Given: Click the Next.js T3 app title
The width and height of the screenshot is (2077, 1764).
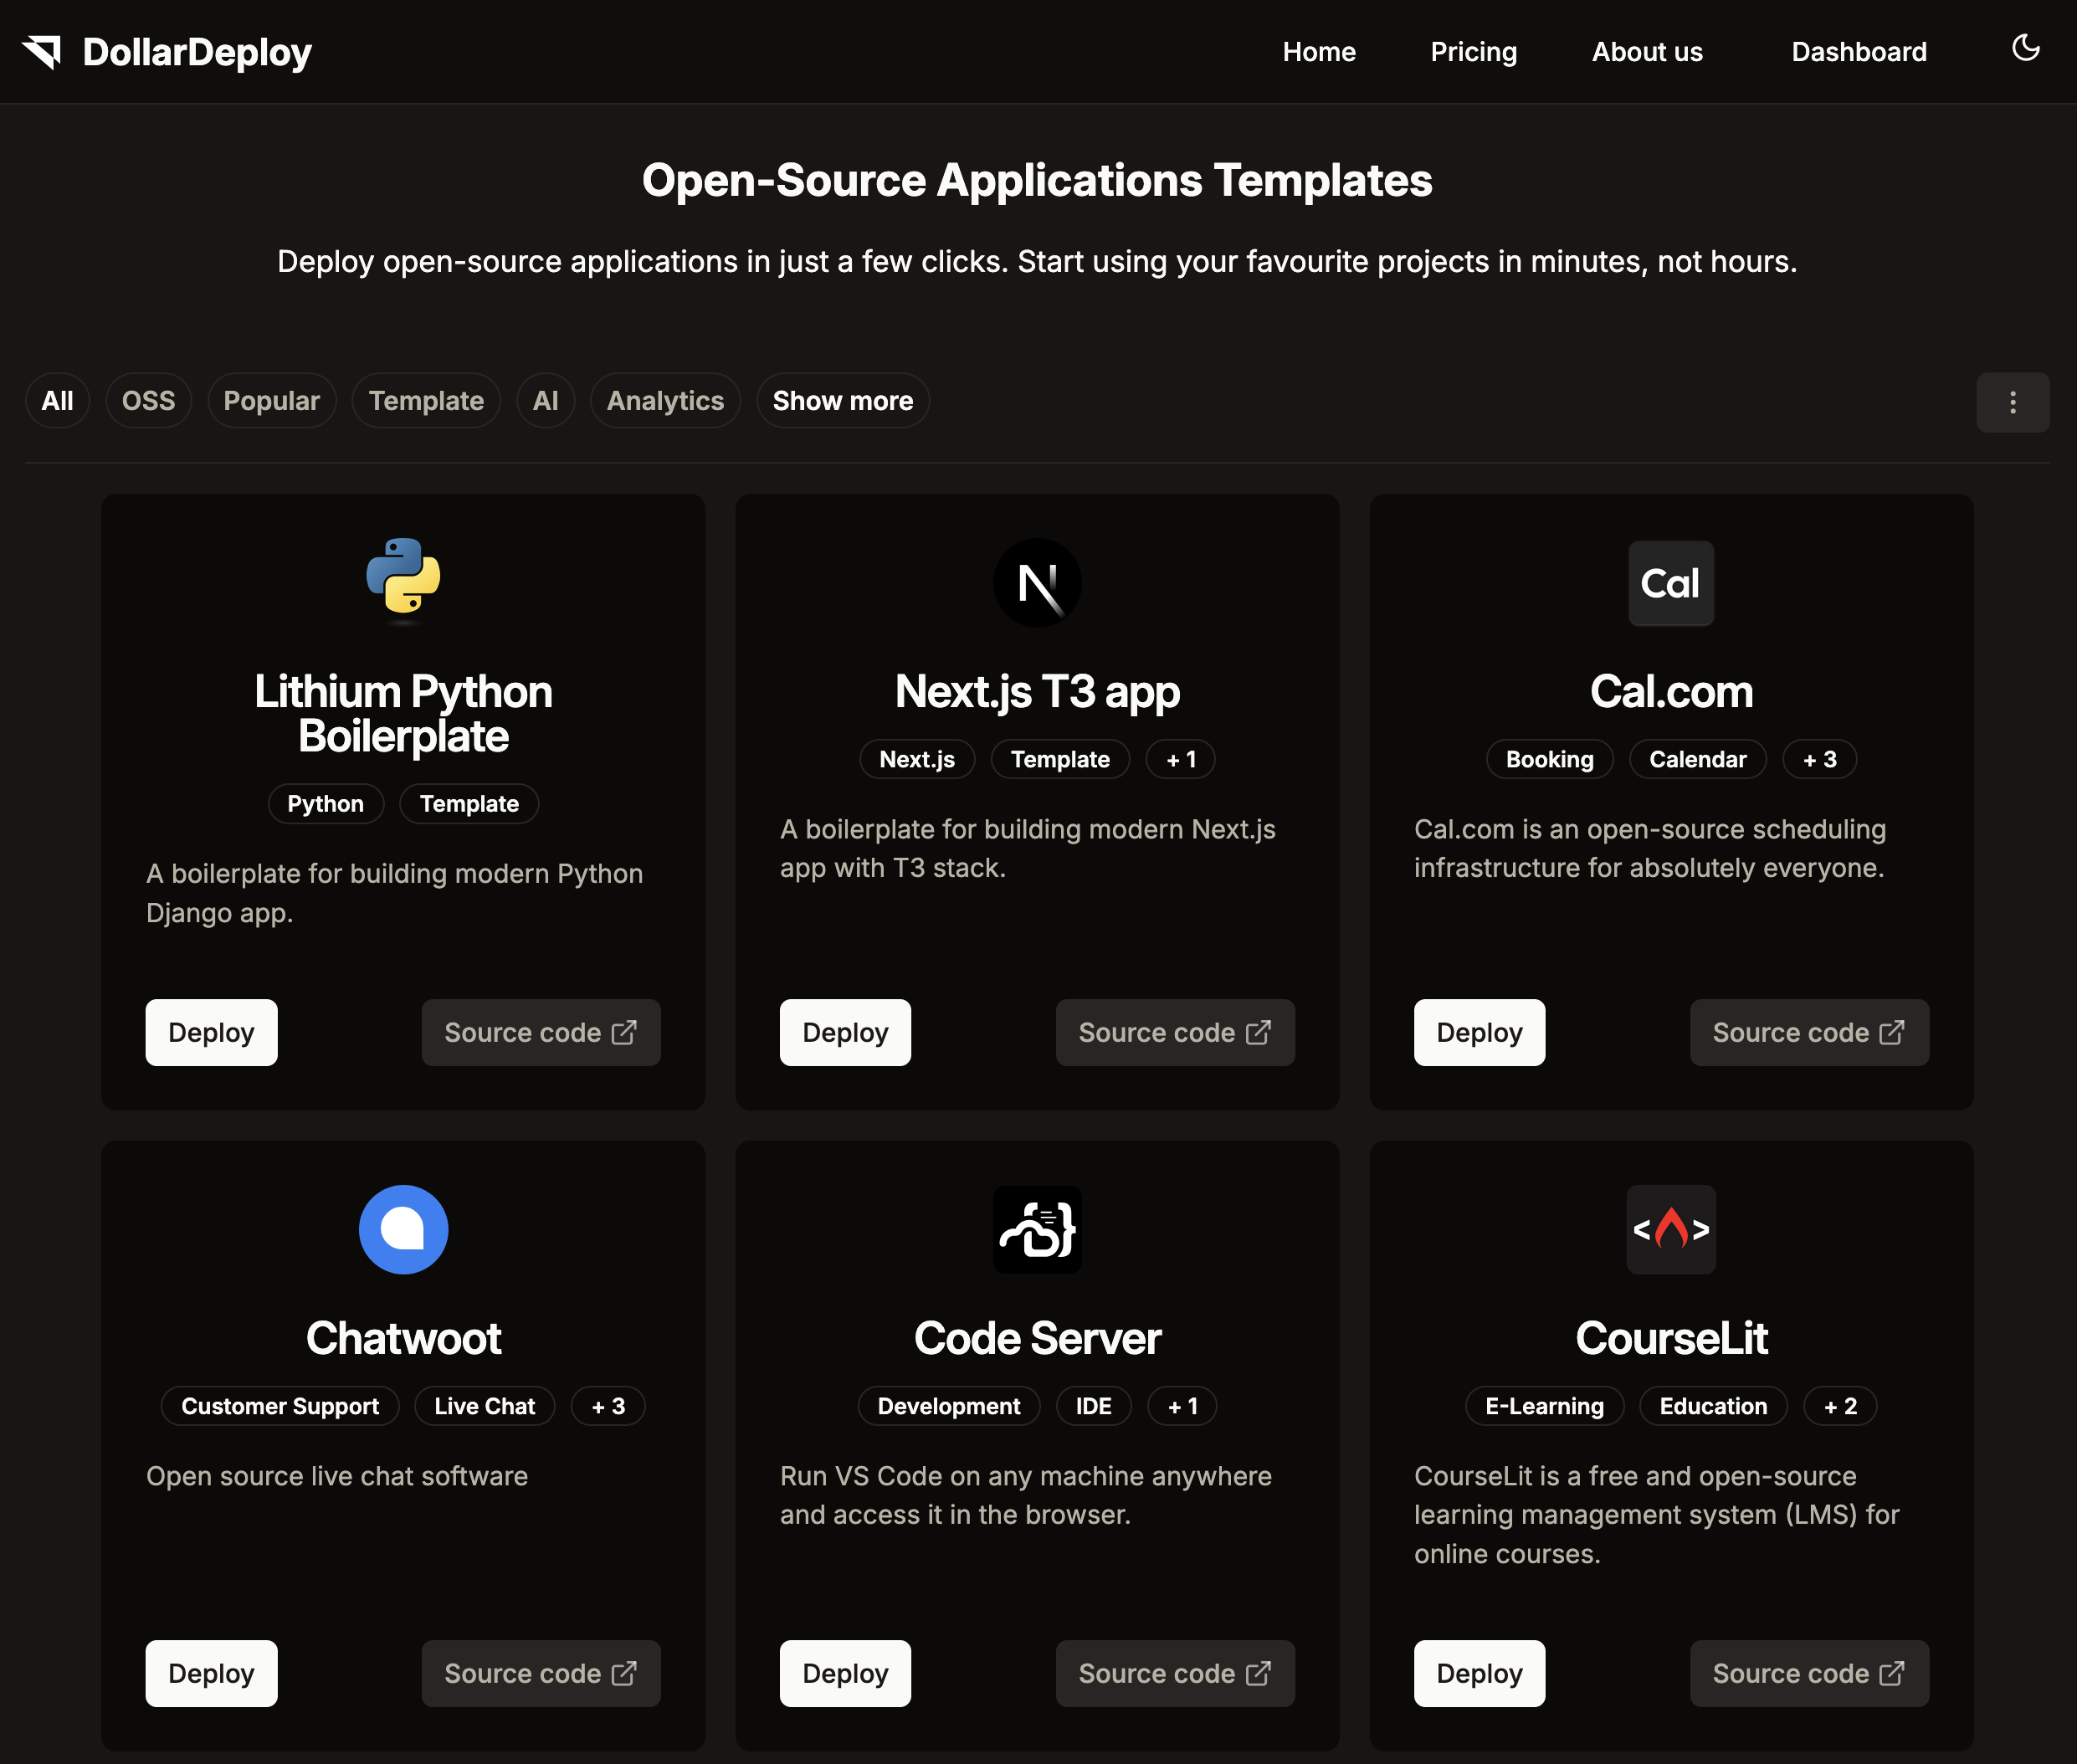Looking at the screenshot, I should tap(1037, 692).
